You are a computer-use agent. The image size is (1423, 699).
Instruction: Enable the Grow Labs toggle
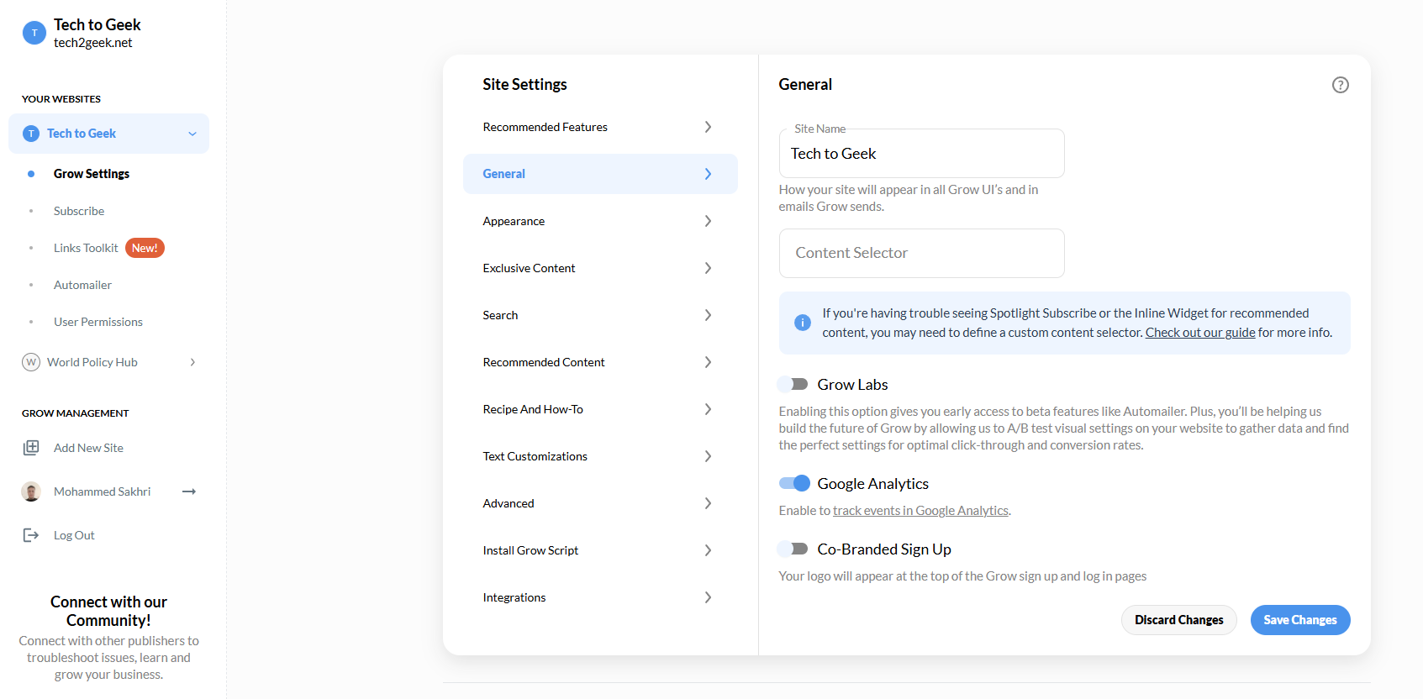tap(793, 384)
